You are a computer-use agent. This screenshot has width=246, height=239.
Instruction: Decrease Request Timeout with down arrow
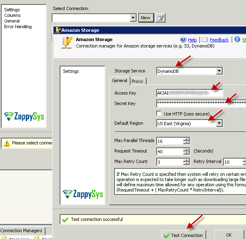pos(186,153)
